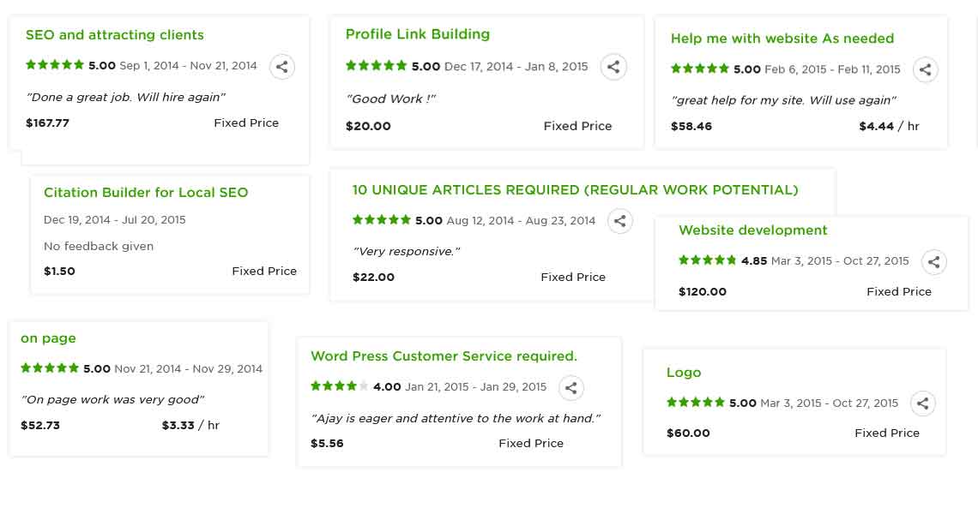Image resolution: width=978 pixels, height=514 pixels.
Task: Click 10 UNIQUE ARTICLES REQUIRED title
Action: click(x=575, y=190)
